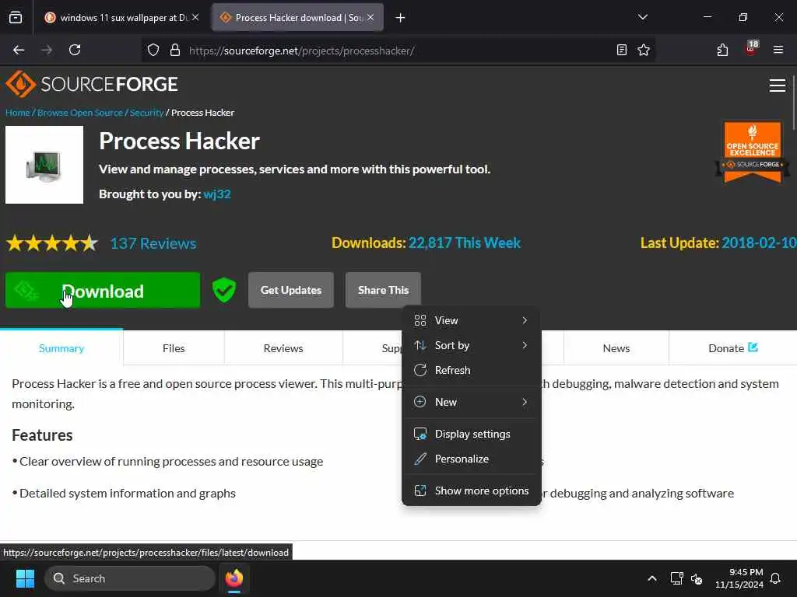Expand the View submenu in context menu
Viewport: 797px width, 597px height.
click(x=471, y=320)
